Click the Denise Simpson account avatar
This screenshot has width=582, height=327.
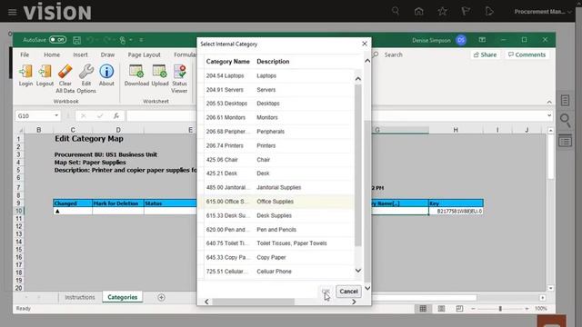point(461,40)
